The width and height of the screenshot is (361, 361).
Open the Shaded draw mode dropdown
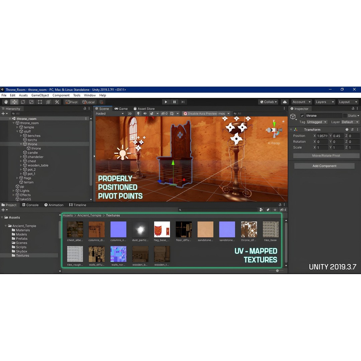click(x=110, y=114)
